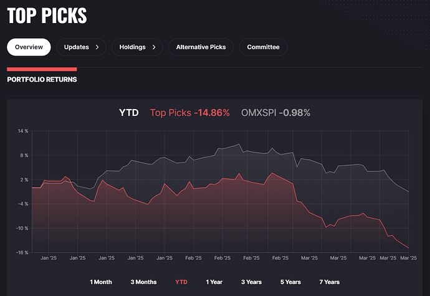Open the Alternative Picks tab
The height and width of the screenshot is (296, 430).
coord(201,47)
